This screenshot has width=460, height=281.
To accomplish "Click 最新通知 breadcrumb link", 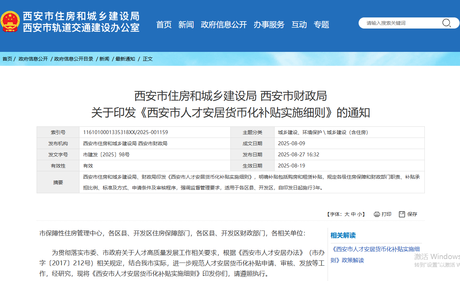I will point(125,59).
